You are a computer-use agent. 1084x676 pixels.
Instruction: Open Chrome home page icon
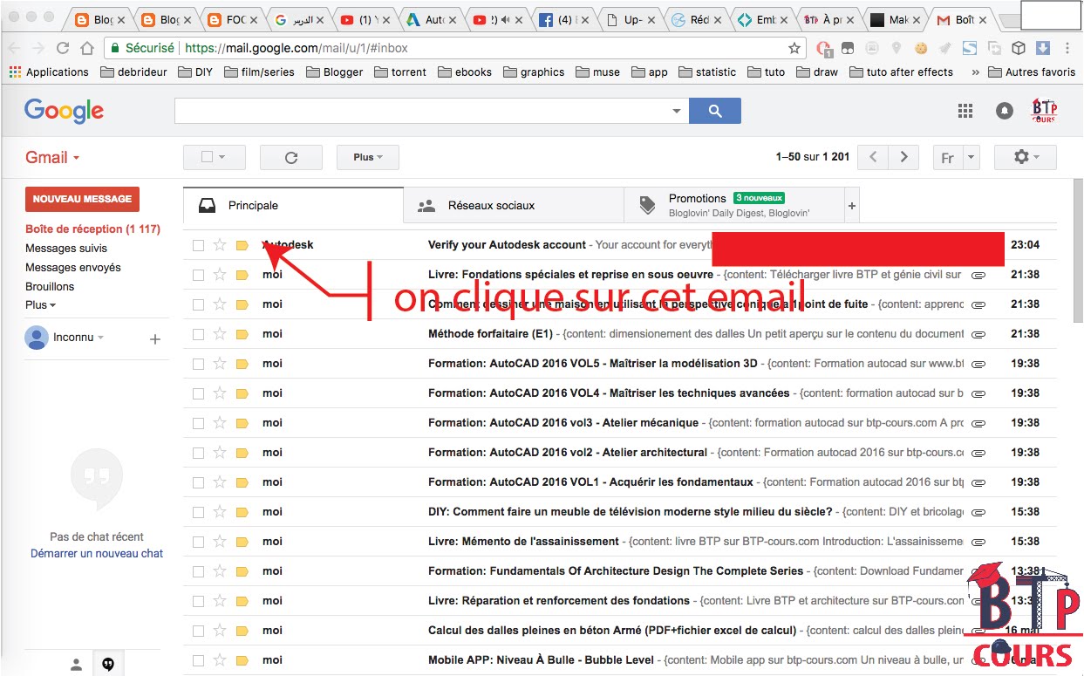86,49
